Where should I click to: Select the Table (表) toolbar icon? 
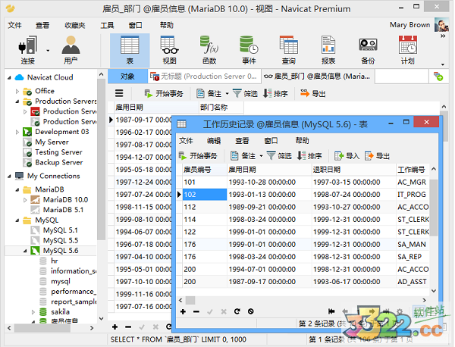tap(130, 50)
